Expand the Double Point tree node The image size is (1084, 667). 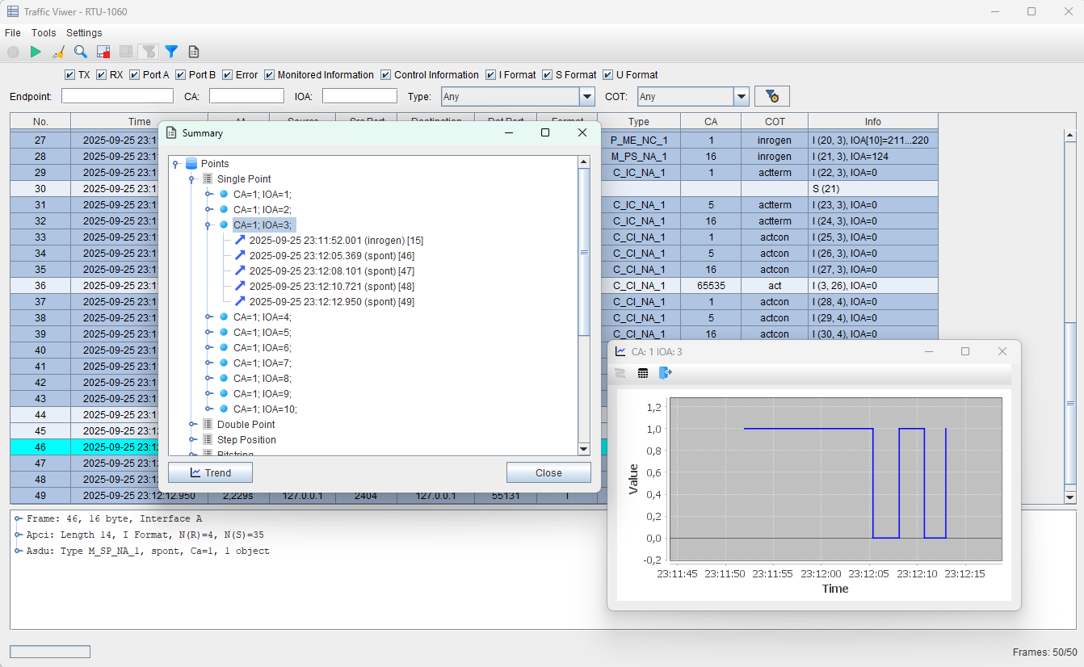(192, 424)
